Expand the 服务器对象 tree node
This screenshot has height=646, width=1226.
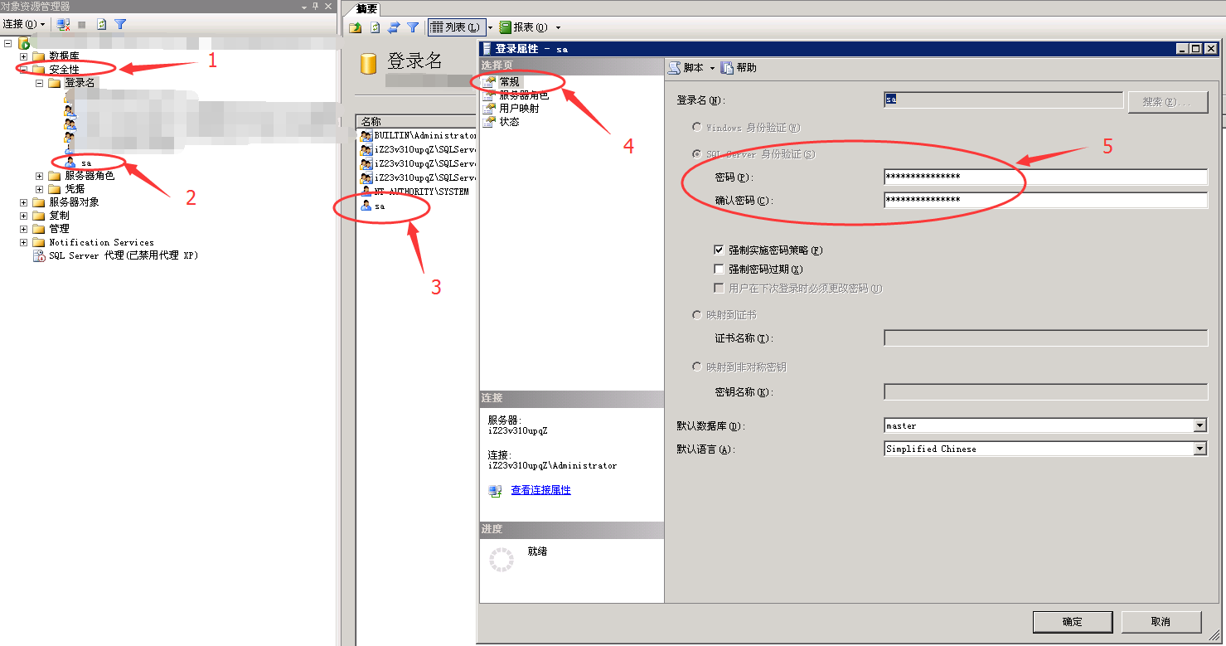23,202
